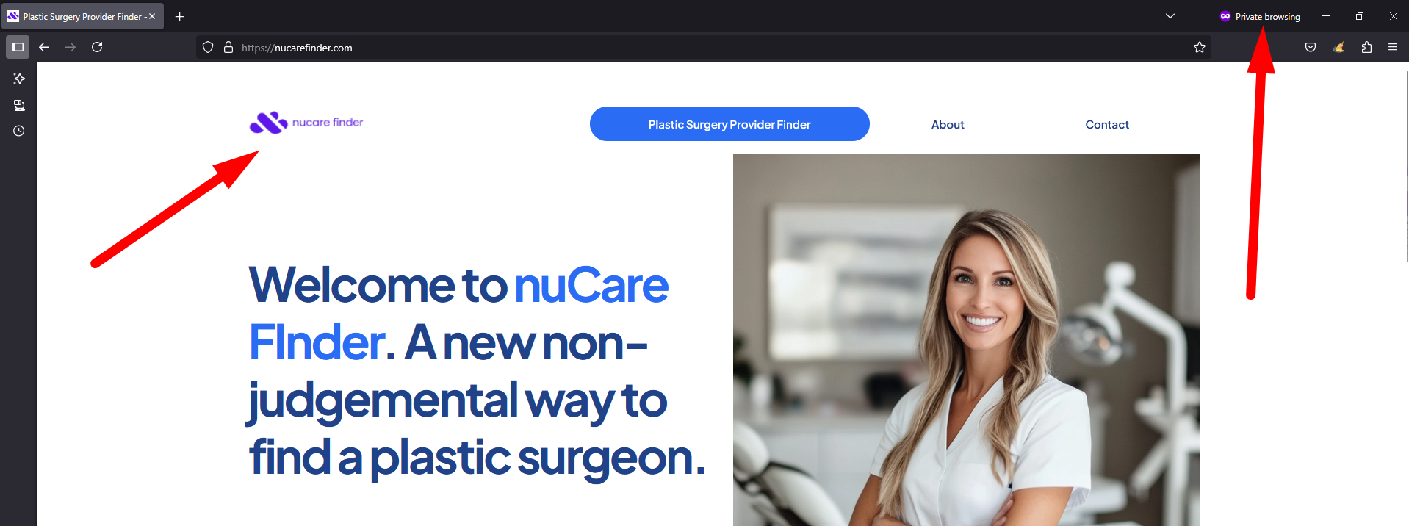
Task: Toggle the Firefox sidebar button
Action: (18, 47)
